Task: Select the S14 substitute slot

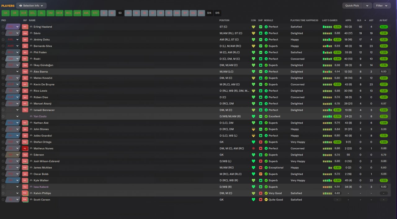Action: [x=209, y=13]
